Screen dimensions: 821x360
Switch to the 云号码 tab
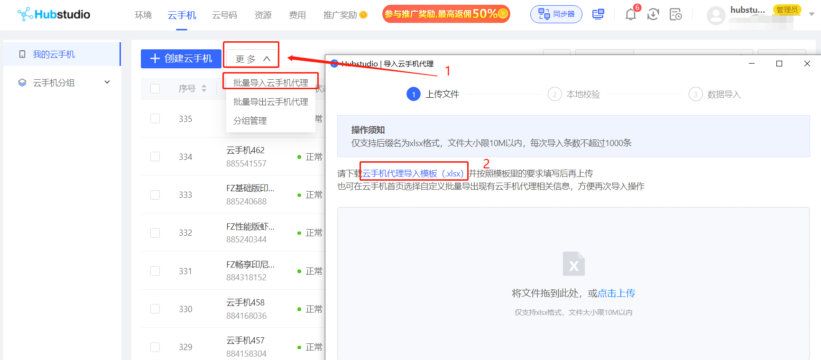click(224, 15)
